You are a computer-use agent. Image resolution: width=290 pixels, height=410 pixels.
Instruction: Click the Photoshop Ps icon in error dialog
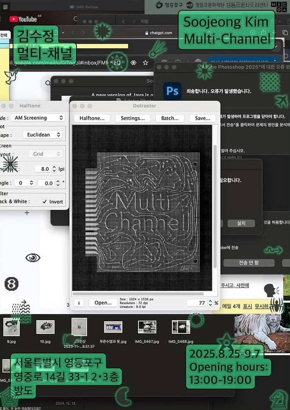(172, 91)
